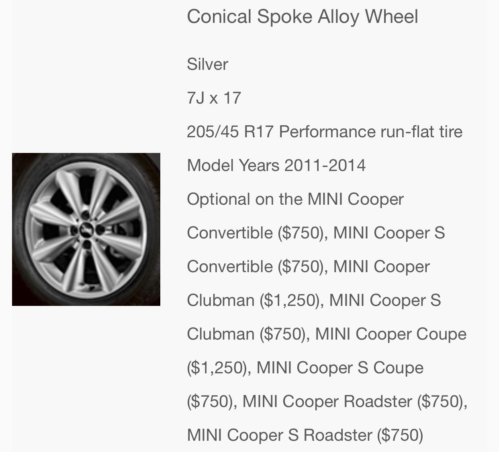Click the MINI Cooper S Coupe text
Screen dimensions: 499x452
pos(339,368)
